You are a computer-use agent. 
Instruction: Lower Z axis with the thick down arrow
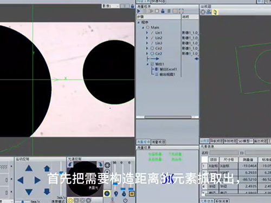tap(47, 192)
